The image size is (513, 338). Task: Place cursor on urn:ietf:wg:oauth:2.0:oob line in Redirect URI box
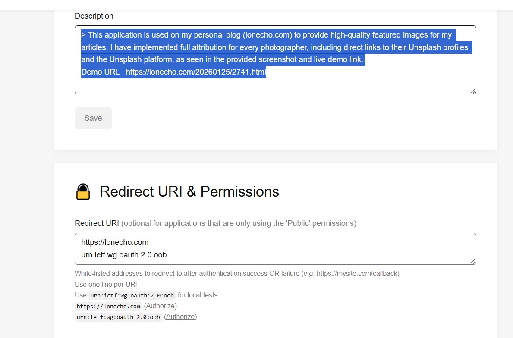(124, 255)
